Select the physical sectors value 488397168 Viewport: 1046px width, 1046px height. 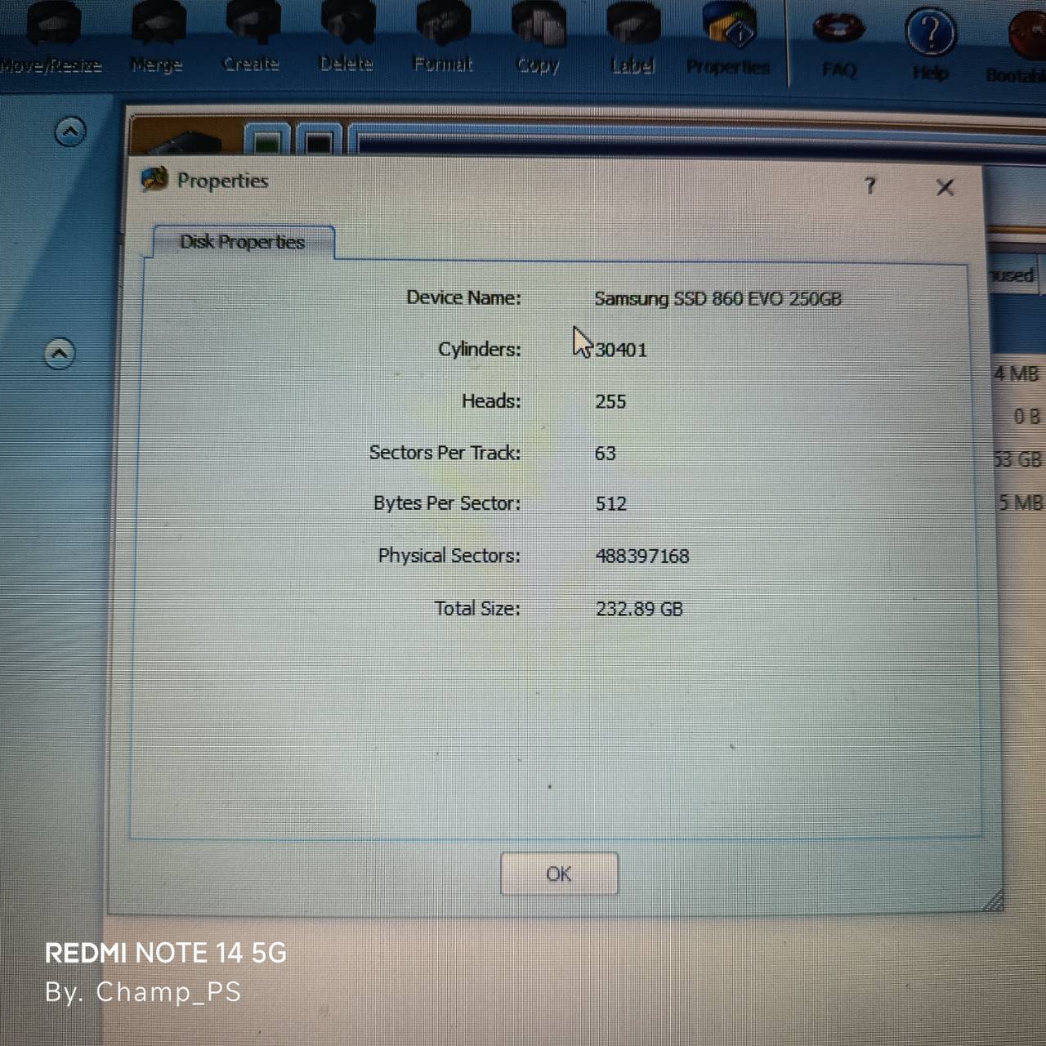tap(642, 556)
